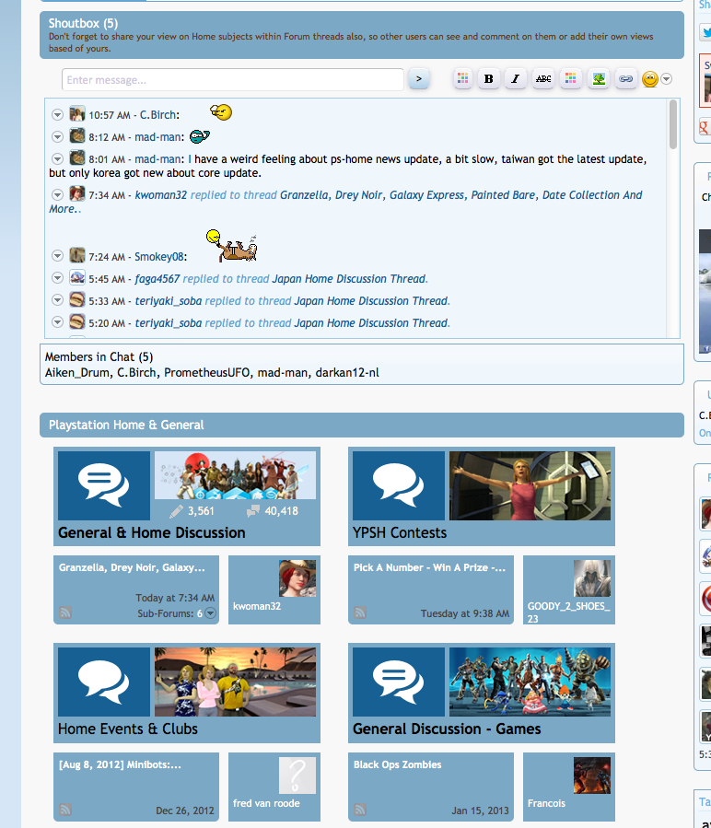Image resolution: width=711 pixels, height=828 pixels.
Task: Click the General Discussion - Games chat bubble icon
Action: coord(399,682)
